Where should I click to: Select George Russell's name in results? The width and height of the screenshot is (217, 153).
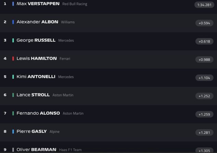pos(36,40)
